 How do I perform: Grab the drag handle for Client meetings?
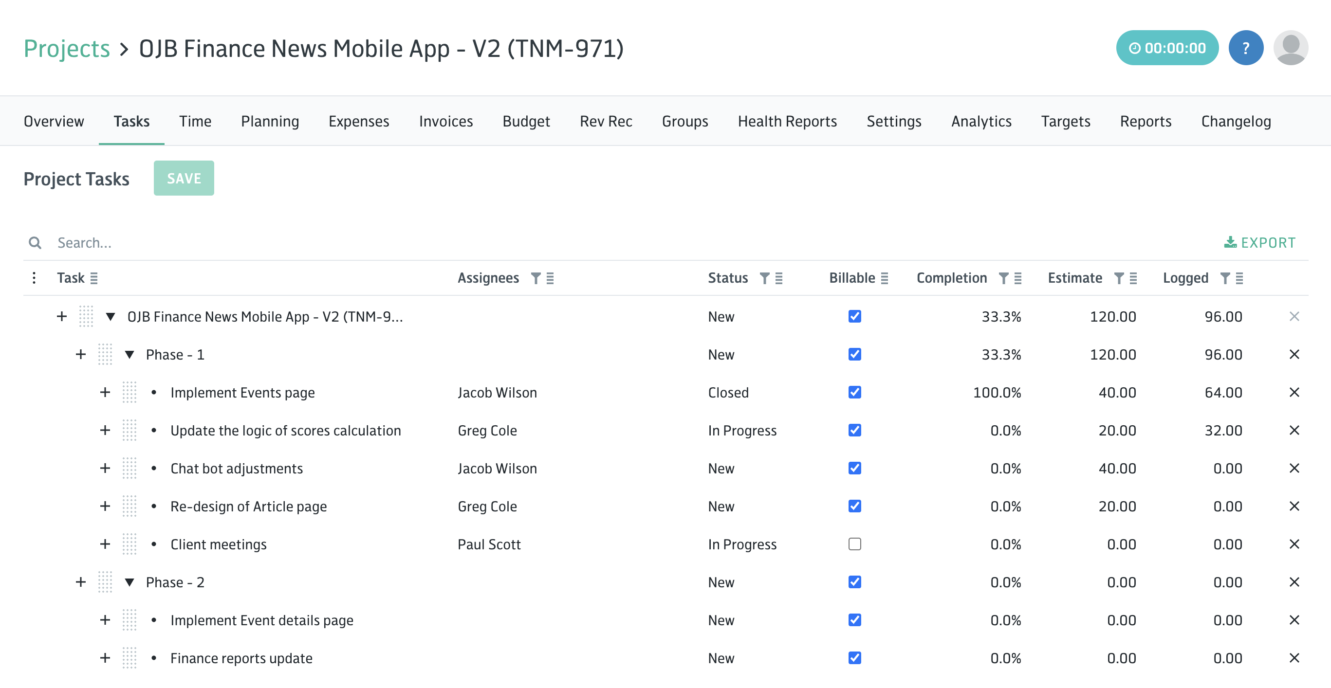click(x=129, y=544)
